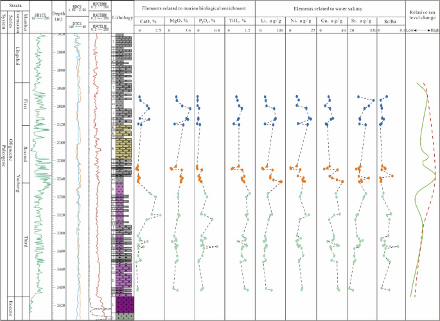Click 'Elements related to marine biological enrichment' heading
The width and height of the screenshot is (440, 321).
(x=194, y=8)
